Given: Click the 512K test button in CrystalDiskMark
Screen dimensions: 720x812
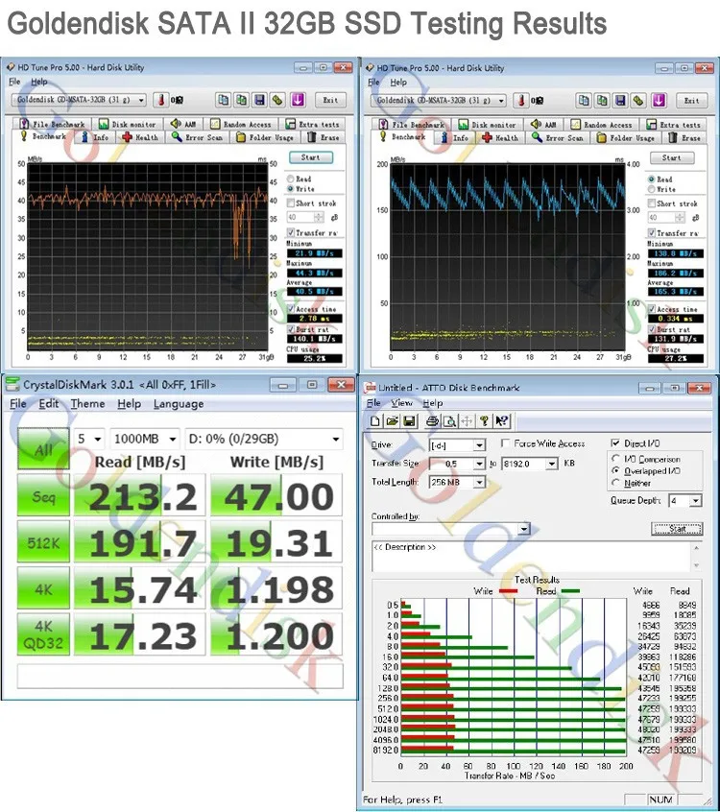Looking at the screenshot, I should [43, 541].
